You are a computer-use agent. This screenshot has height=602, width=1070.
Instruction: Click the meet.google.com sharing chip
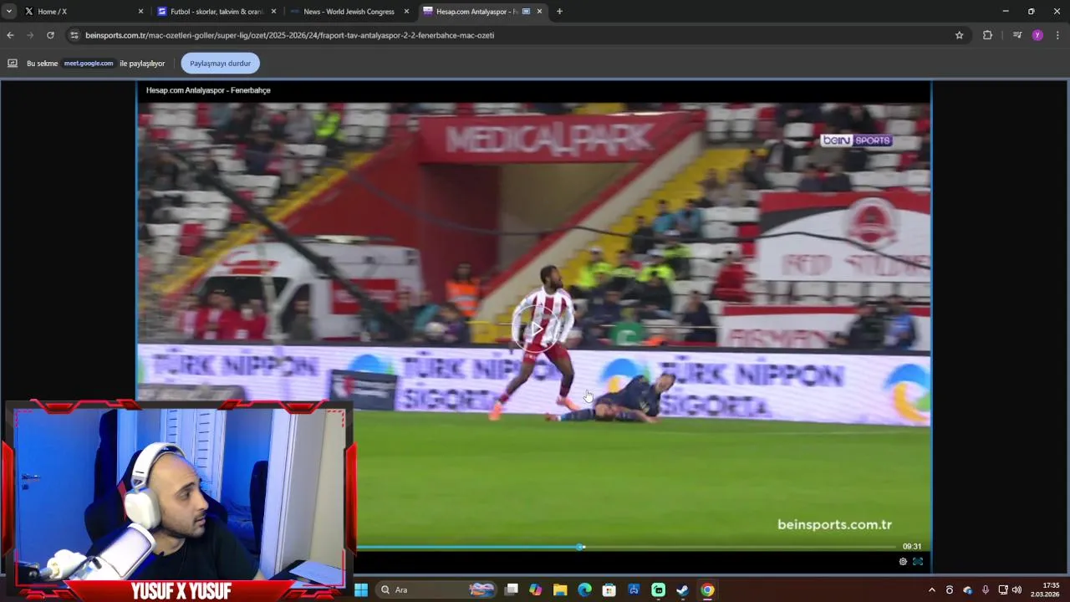click(89, 64)
